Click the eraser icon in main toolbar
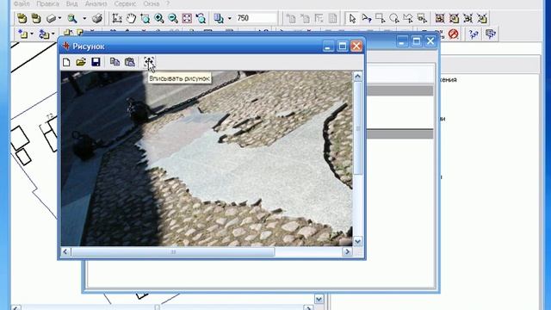 [x=52, y=18]
